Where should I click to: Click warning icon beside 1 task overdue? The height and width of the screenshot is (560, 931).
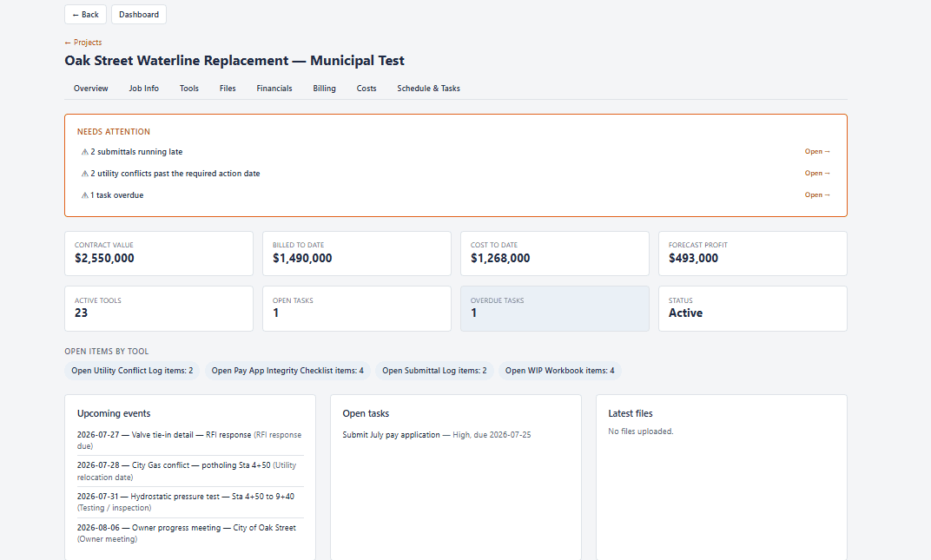coord(85,195)
